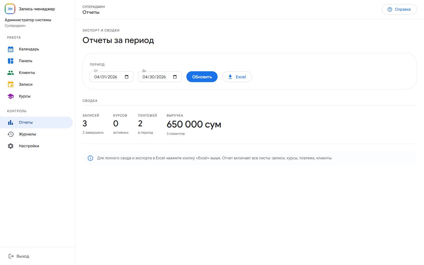Click the Суперадмин role under user name

[15, 26]
